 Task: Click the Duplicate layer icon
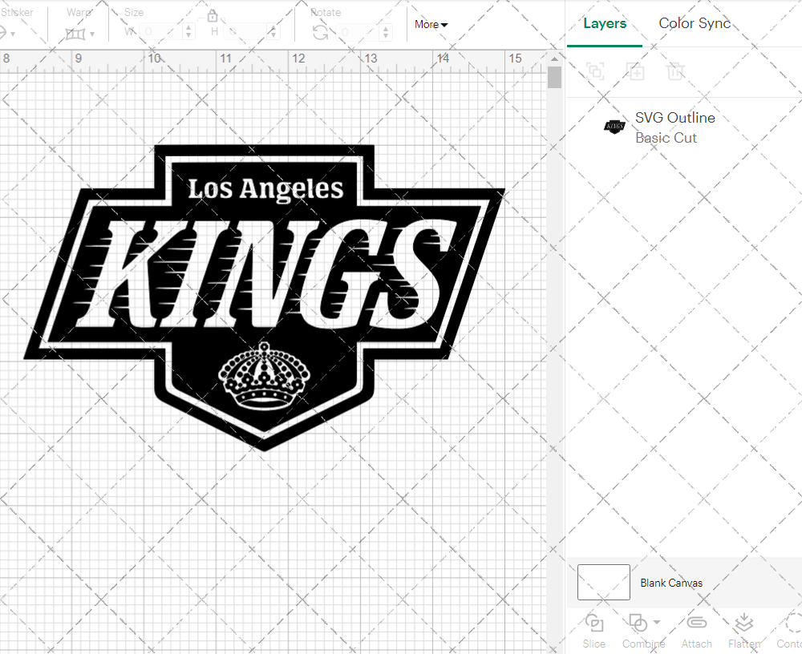[x=635, y=71]
